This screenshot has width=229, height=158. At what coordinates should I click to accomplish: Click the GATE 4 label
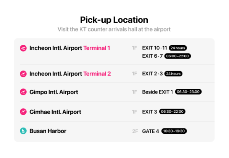(150, 131)
